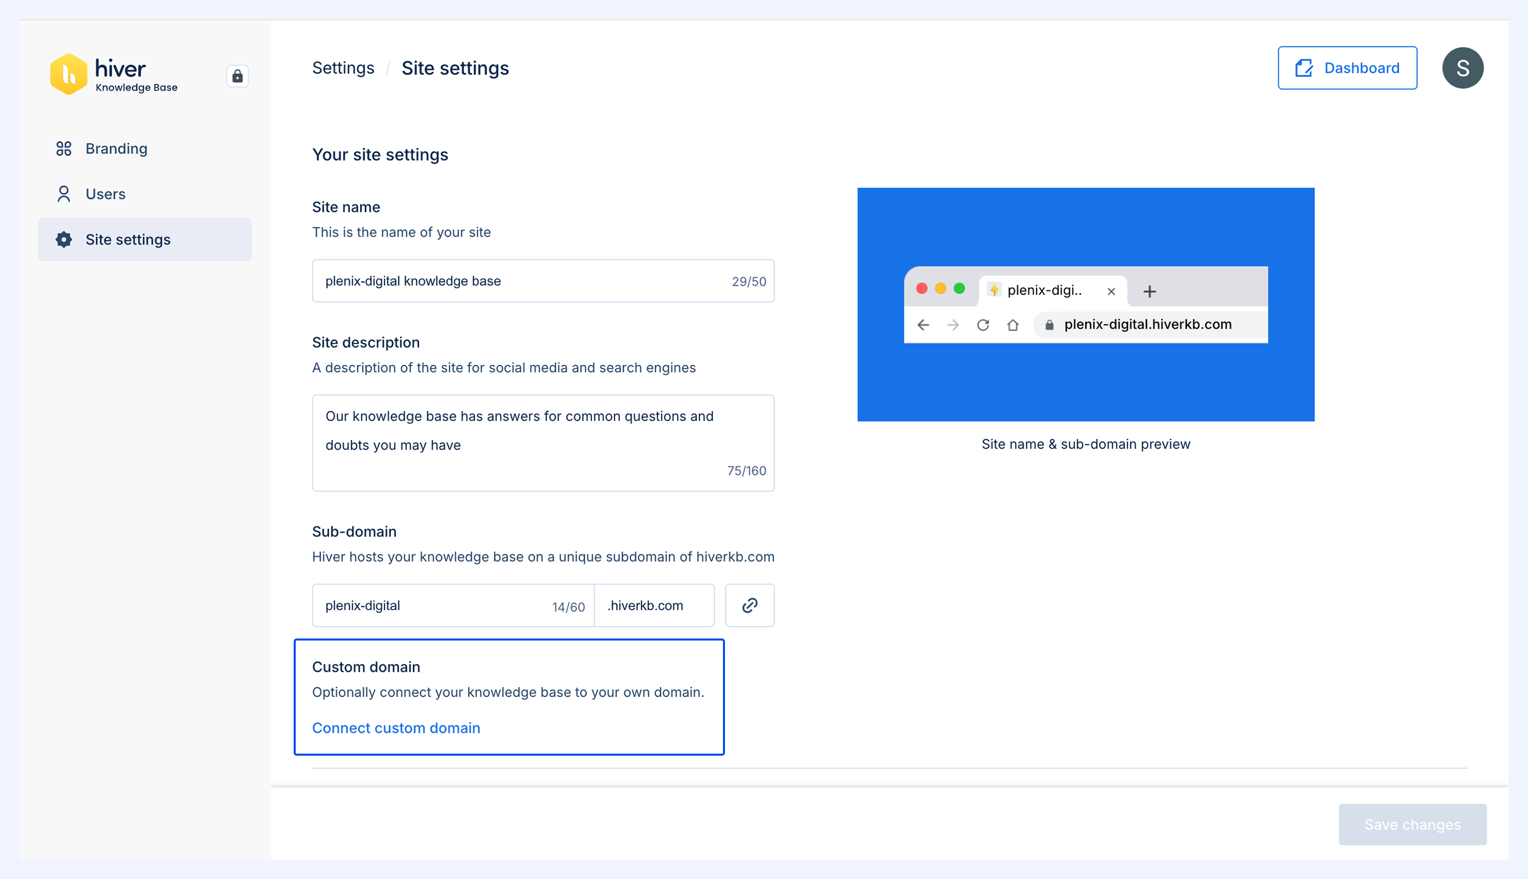This screenshot has width=1528, height=879.
Task: Edit the sub-domain input plenix-digital
Action: pos(453,605)
